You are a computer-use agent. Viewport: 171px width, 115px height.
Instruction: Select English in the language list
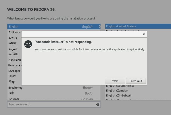click(50, 27)
